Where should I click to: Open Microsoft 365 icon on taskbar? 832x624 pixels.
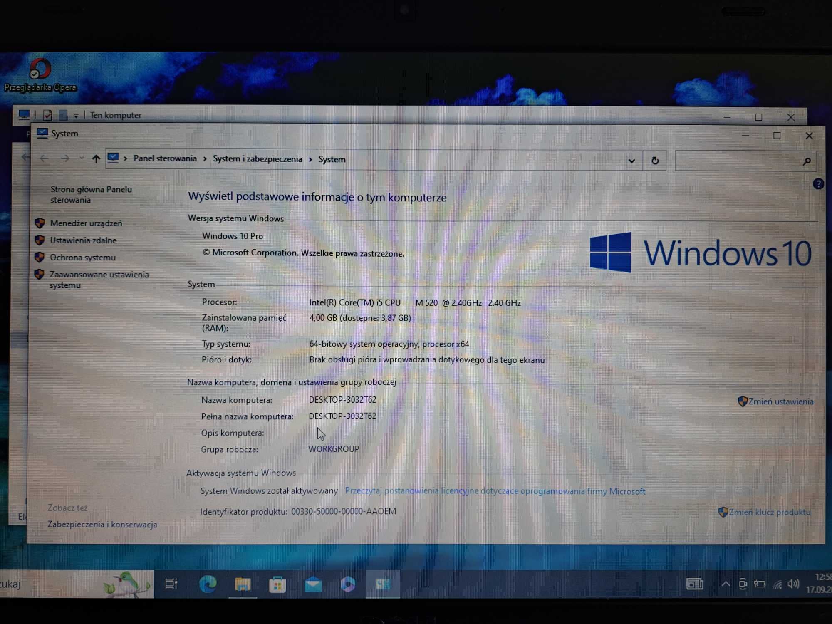pos(348,584)
